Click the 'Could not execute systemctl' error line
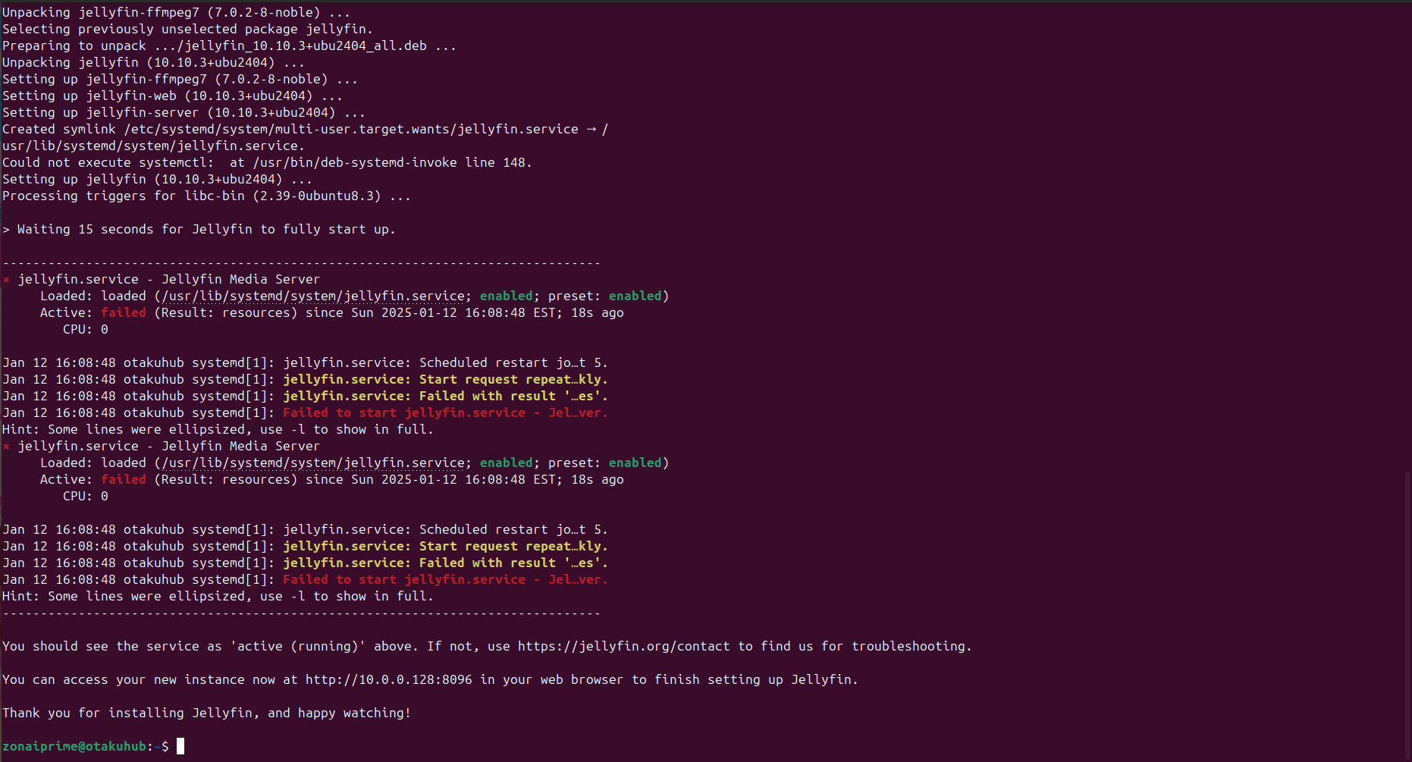Viewport: 1412px width, 762px height. point(265,162)
